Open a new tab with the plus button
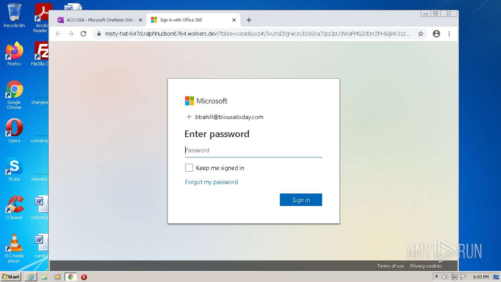This screenshot has height=282, width=501. 249,20
